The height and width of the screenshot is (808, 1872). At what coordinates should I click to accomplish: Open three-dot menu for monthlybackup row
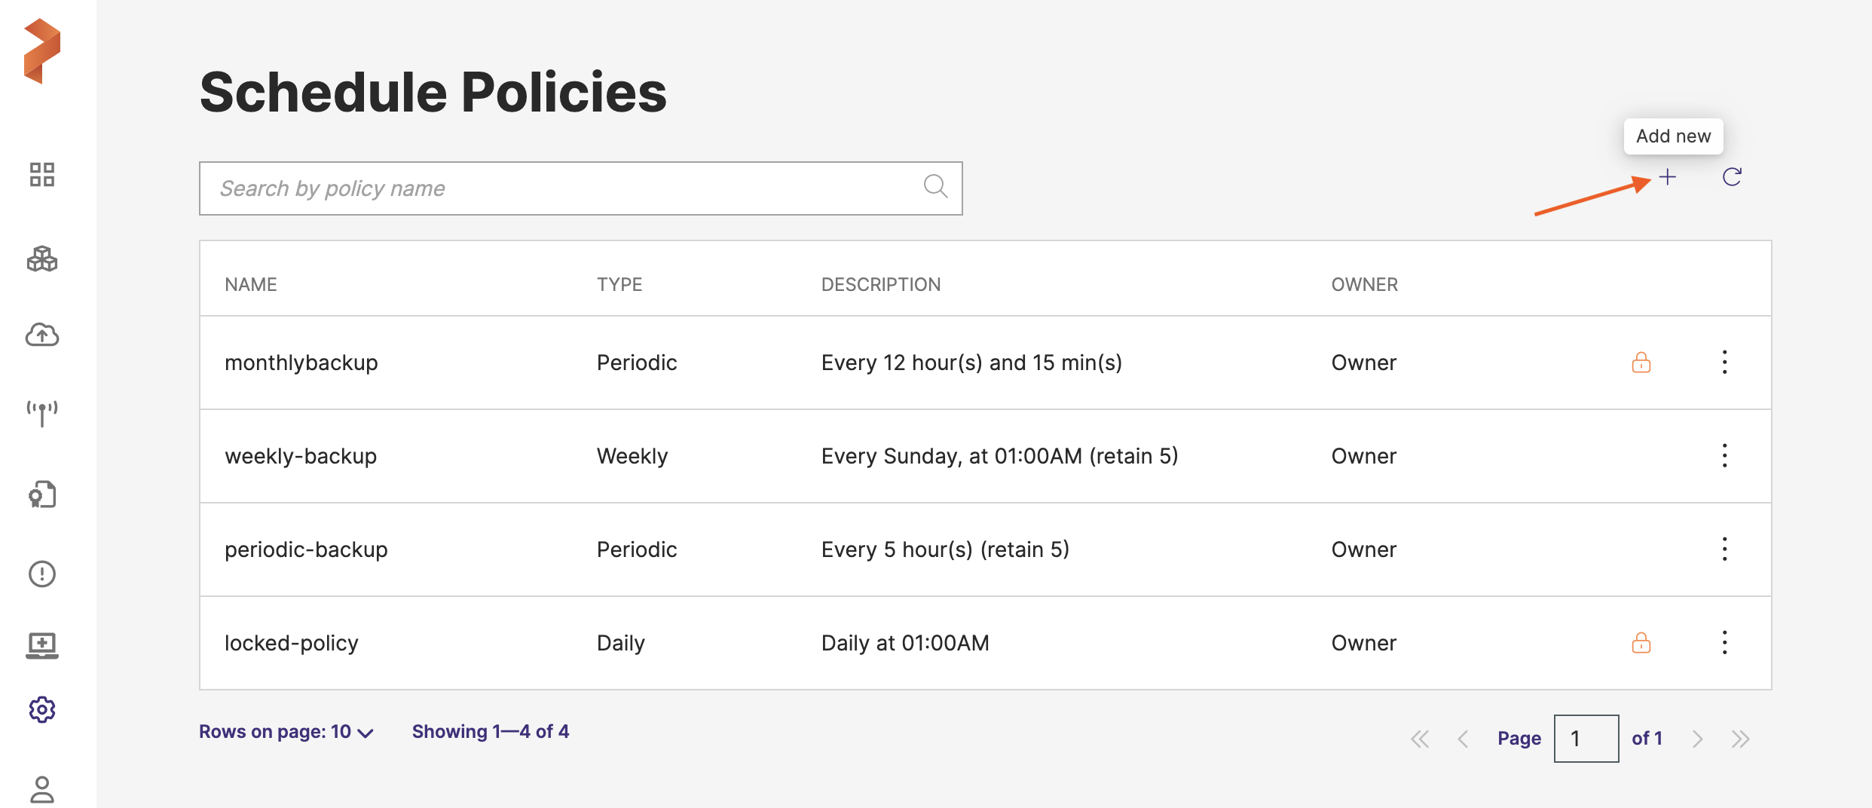coord(1724,363)
